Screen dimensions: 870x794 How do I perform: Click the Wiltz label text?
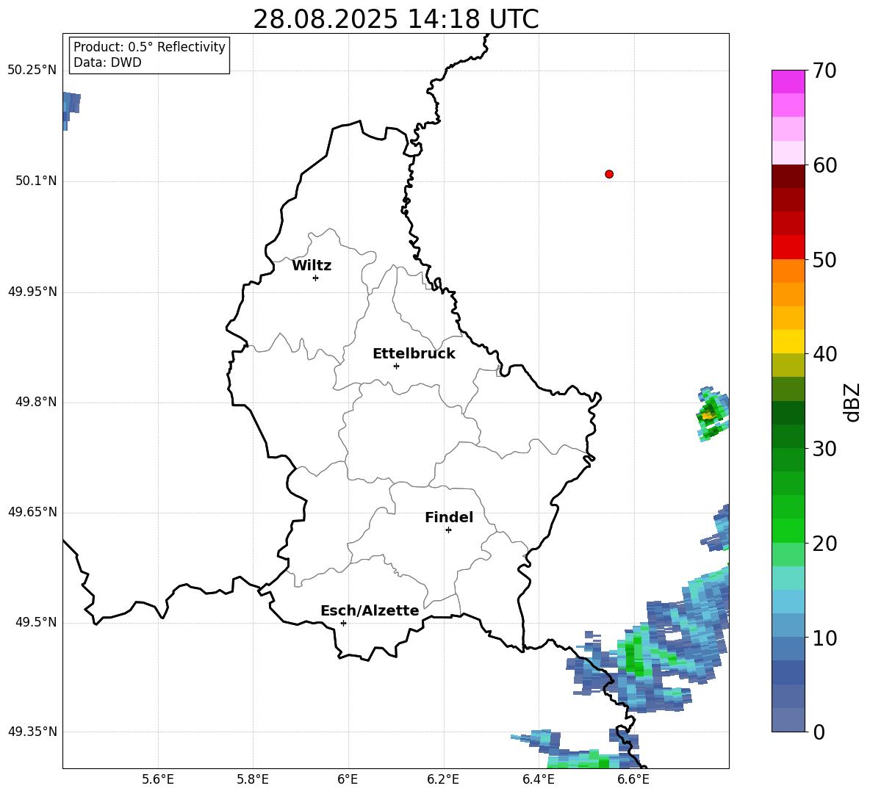[312, 266]
